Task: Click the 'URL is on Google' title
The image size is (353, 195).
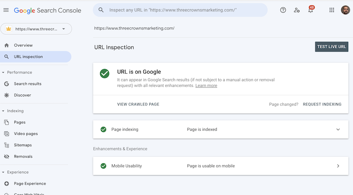Action: point(139,72)
